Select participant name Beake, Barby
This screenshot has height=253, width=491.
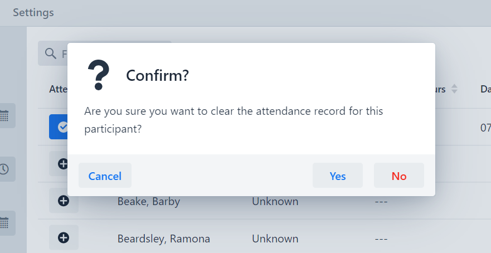point(149,201)
